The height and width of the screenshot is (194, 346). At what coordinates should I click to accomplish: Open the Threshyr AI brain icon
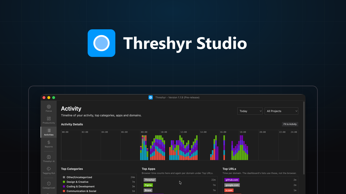pyautogui.click(x=49, y=157)
